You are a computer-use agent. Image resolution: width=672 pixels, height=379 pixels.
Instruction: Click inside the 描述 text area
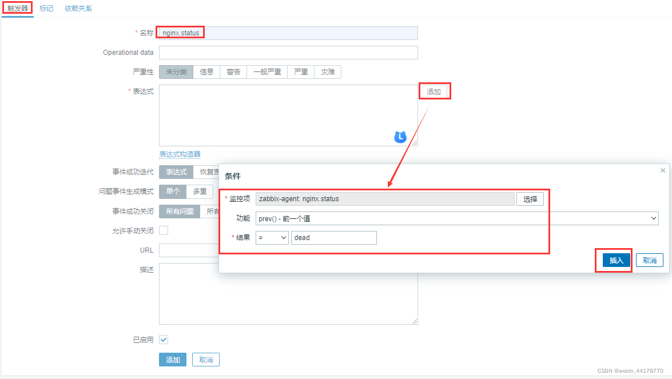[288, 294]
